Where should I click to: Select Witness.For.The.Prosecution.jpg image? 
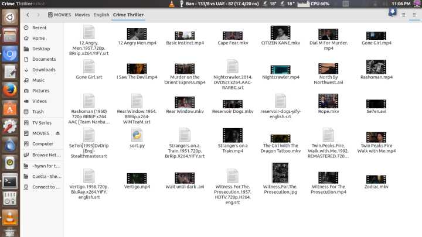(x=280, y=178)
